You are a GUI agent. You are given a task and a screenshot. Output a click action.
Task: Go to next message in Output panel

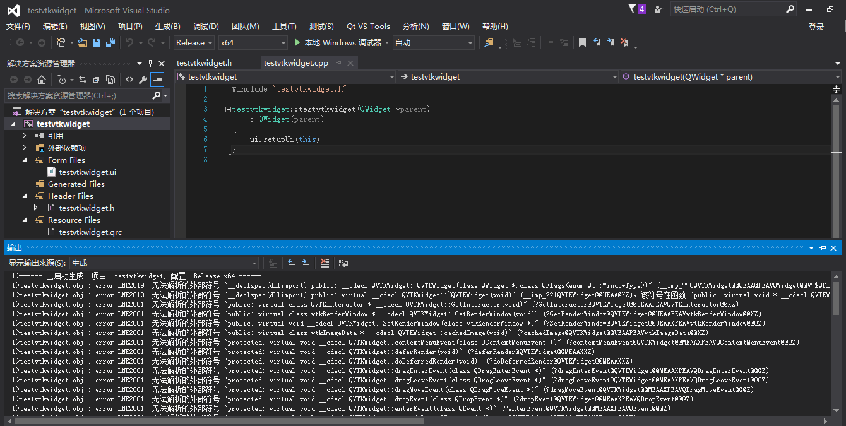pyautogui.click(x=306, y=263)
